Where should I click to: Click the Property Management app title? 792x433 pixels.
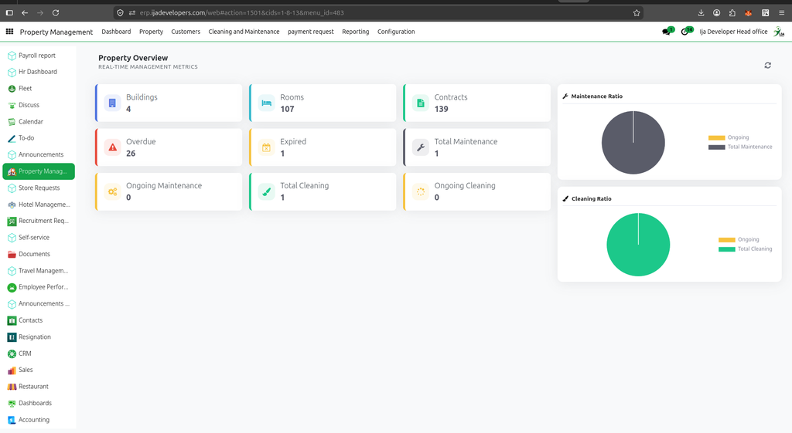[56, 32]
